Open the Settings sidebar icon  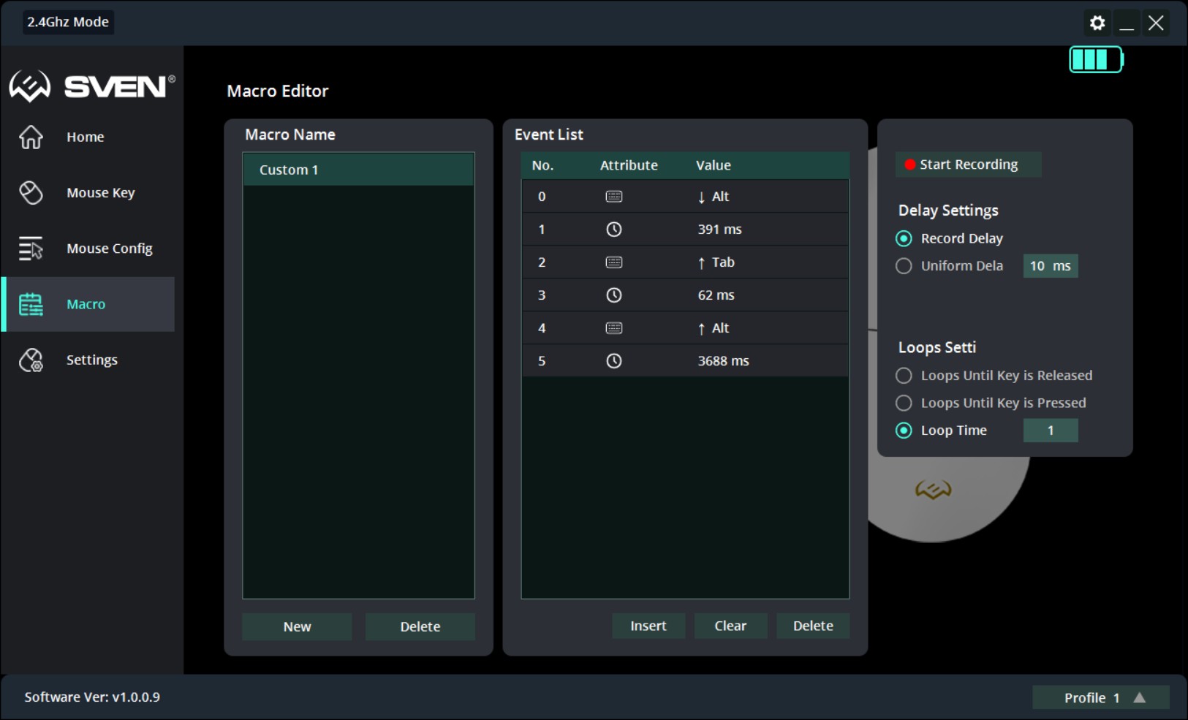click(31, 360)
